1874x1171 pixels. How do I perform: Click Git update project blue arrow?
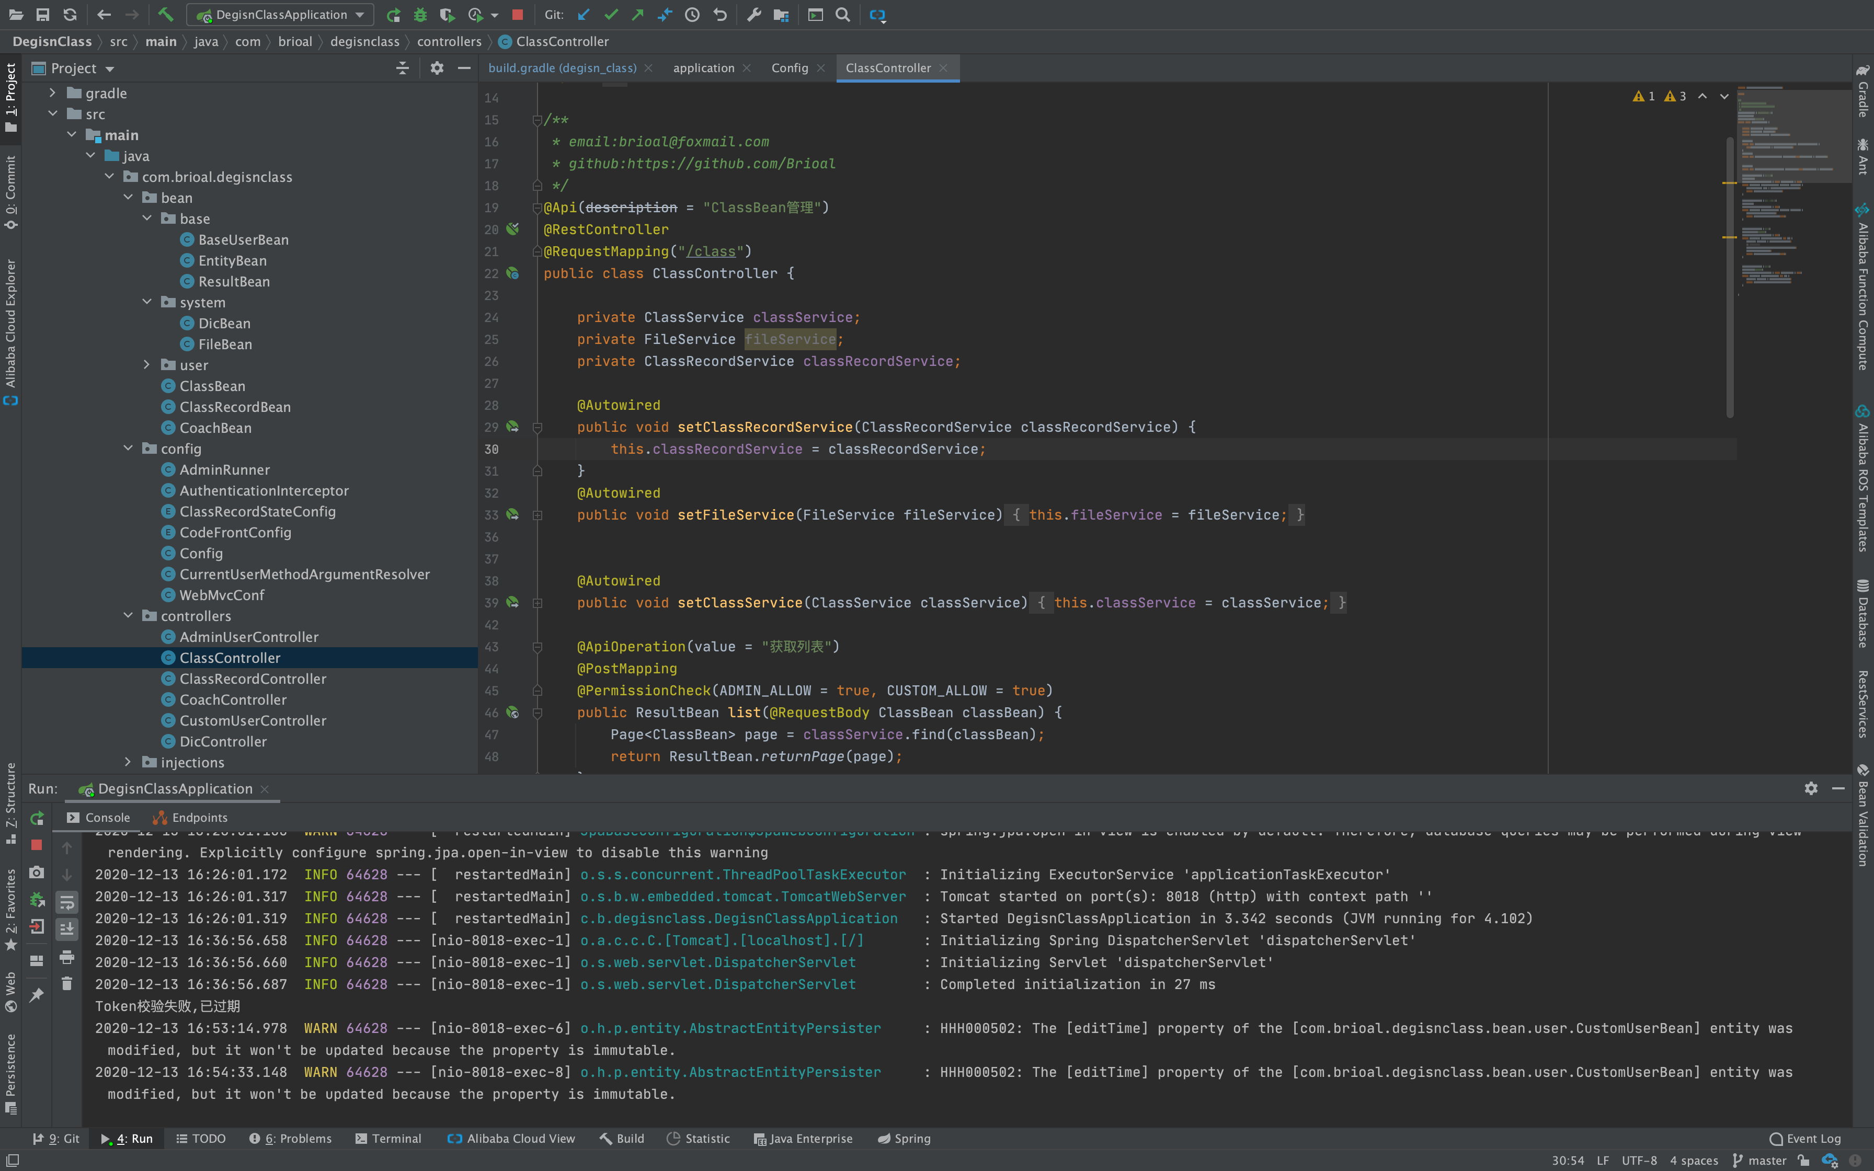click(584, 14)
